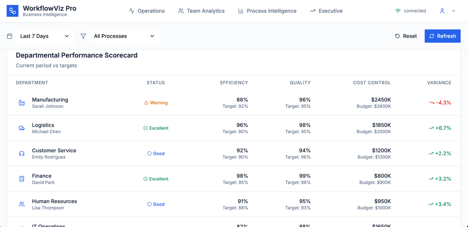The image size is (468, 227).
Task: Click the connected status label
Action: point(415,11)
